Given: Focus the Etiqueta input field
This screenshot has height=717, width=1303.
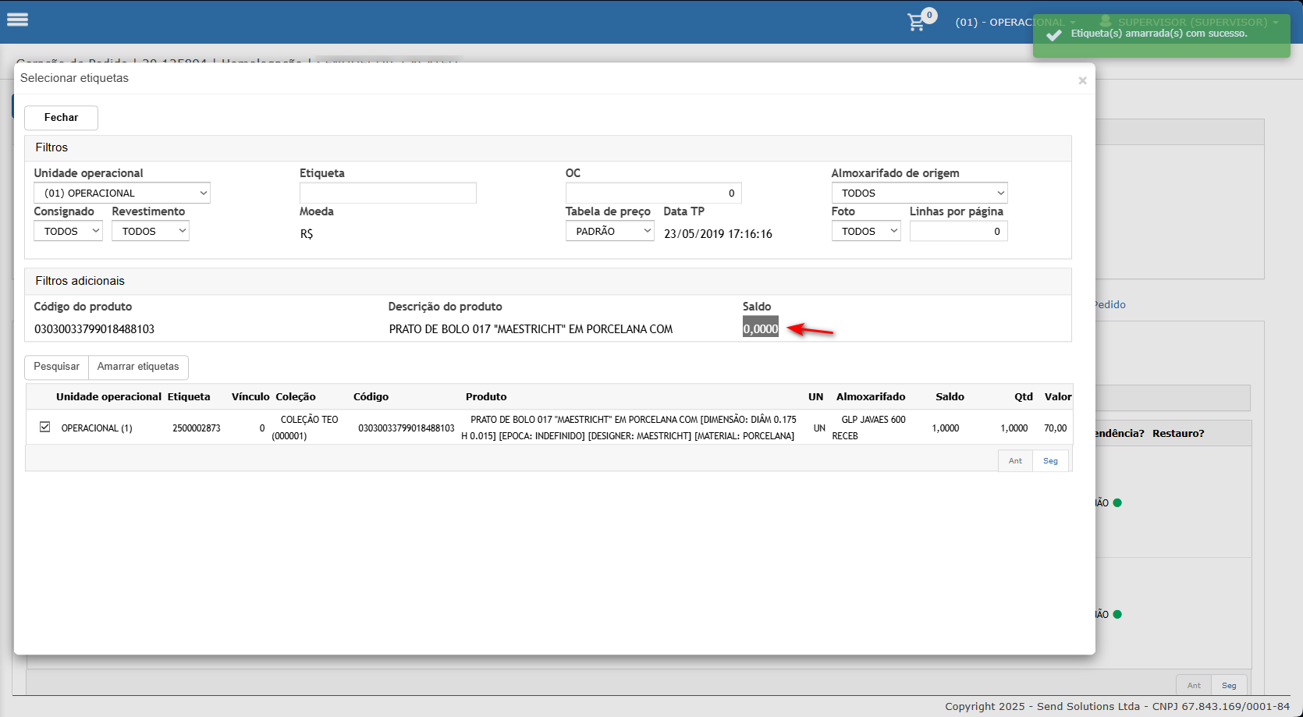Looking at the screenshot, I should [x=388, y=193].
